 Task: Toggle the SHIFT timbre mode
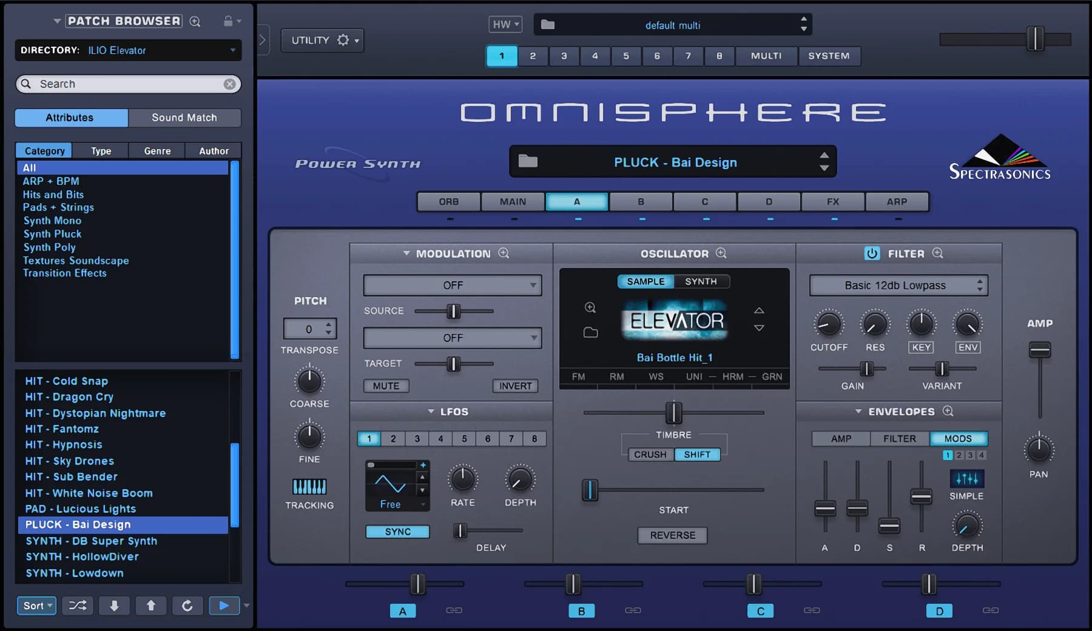point(697,454)
